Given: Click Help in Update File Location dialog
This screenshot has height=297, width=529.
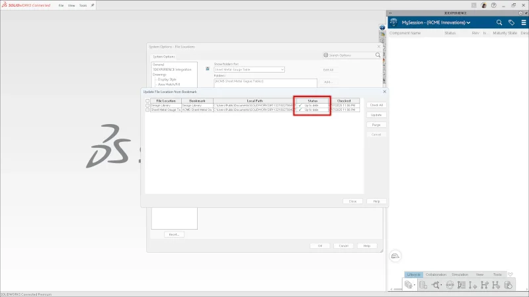Looking at the screenshot, I should point(376,201).
